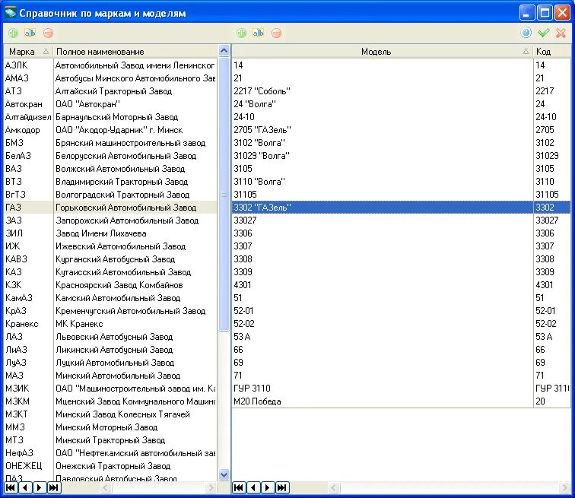Click the brands list vertical scrollbar thumb
This screenshot has width=575, height=498.
click(224, 193)
